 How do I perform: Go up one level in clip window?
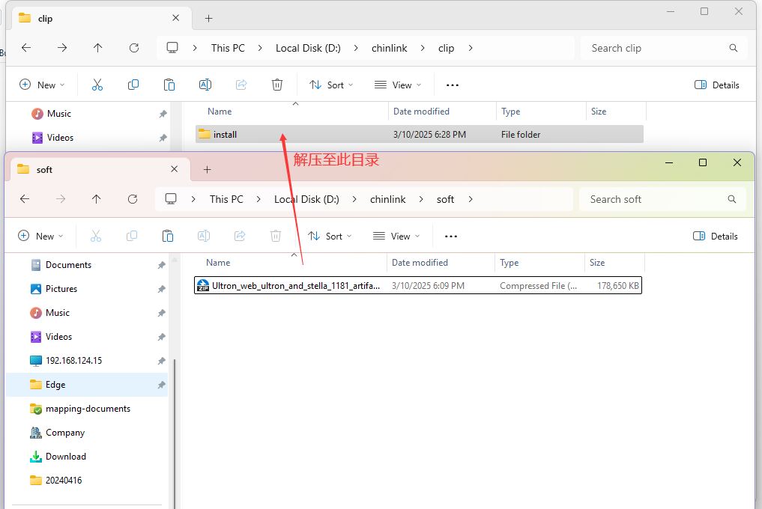98,48
